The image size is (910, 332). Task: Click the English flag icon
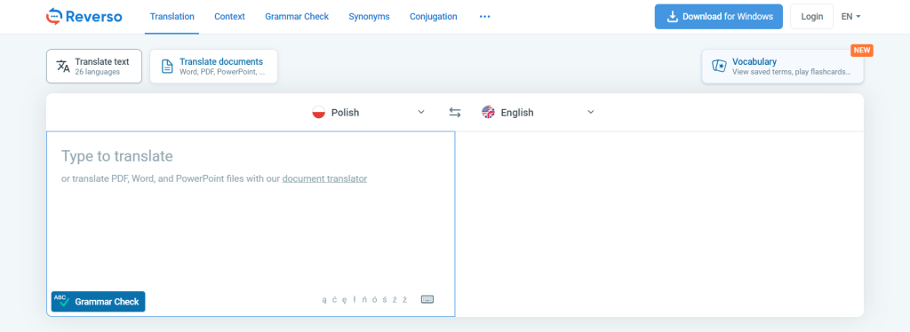coord(488,113)
